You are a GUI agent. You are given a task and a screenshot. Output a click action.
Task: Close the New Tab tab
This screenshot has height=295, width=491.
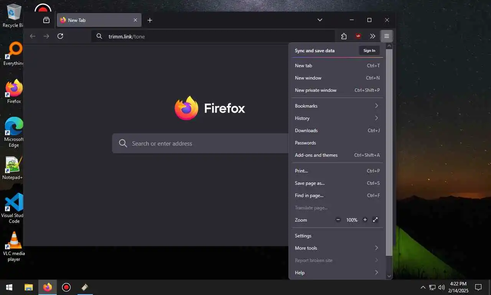(x=135, y=20)
